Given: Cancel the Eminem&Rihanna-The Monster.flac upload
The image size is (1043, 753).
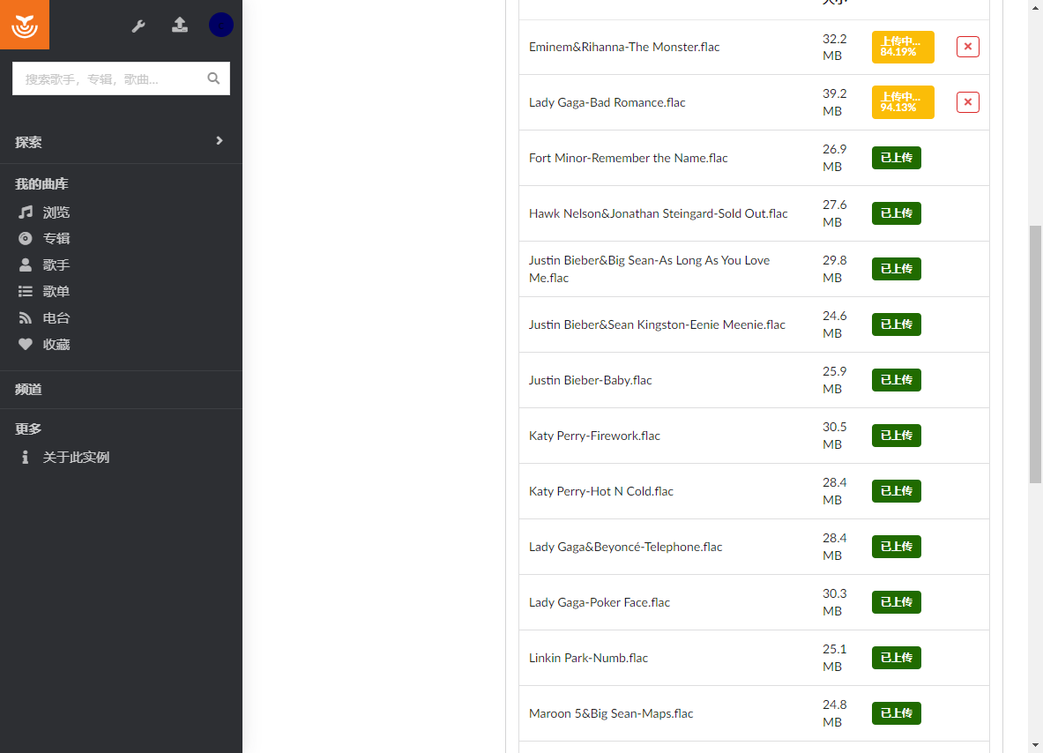Looking at the screenshot, I should (x=968, y=47).
